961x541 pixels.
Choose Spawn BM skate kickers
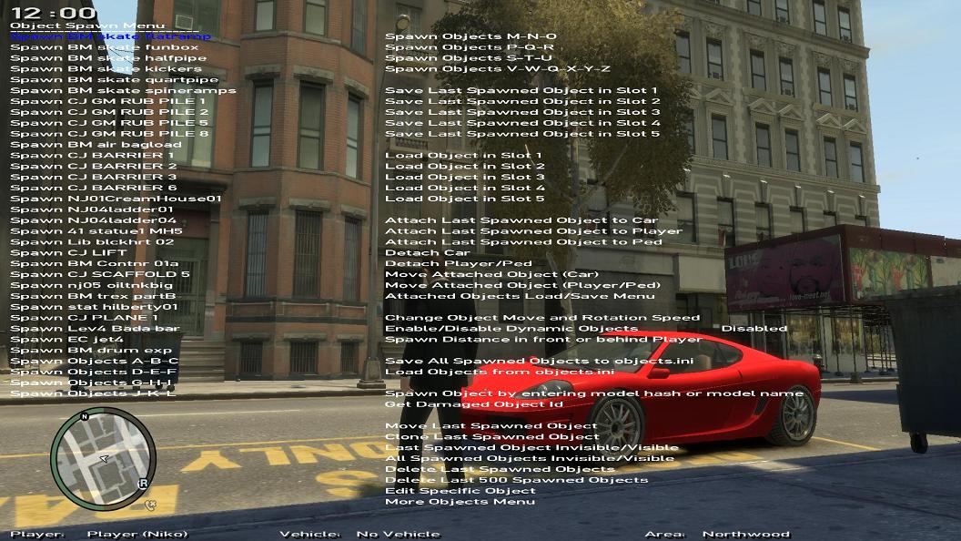tap(106, 68)
